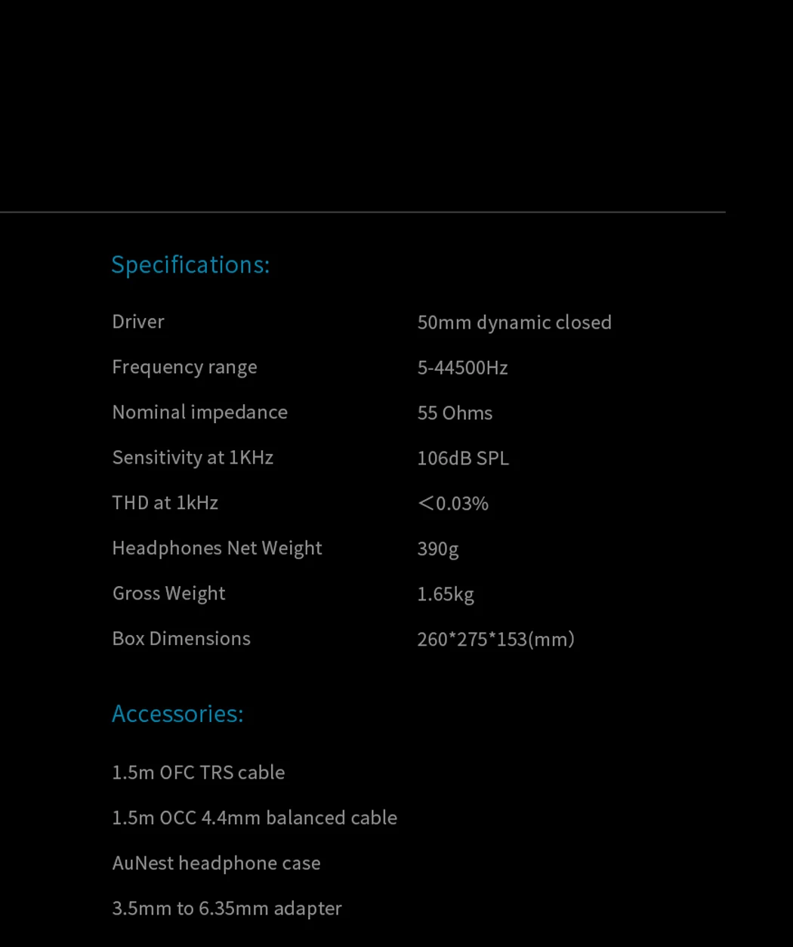Select the Driver label

[x=138, y=322]
